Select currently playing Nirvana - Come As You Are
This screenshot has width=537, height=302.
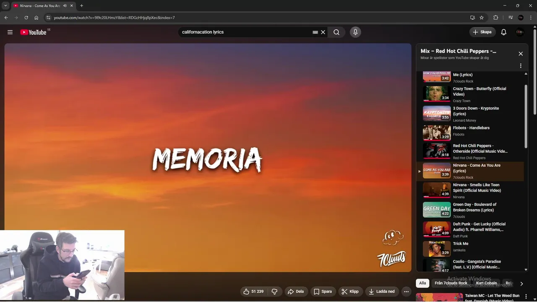(470, 171)
